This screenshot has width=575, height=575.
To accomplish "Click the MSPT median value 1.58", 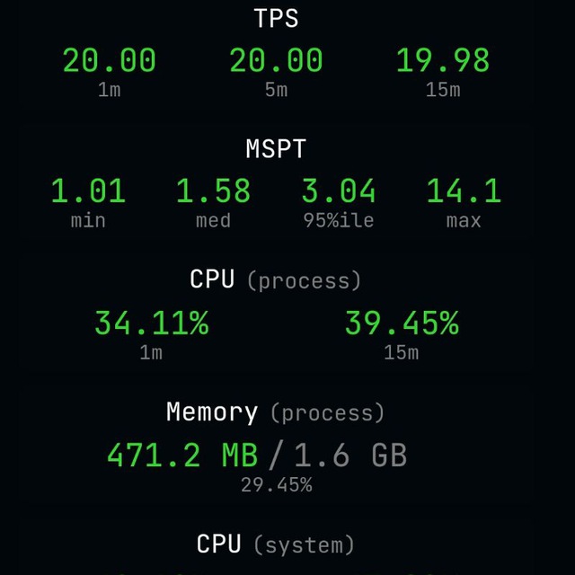I will tap(213, 191).
